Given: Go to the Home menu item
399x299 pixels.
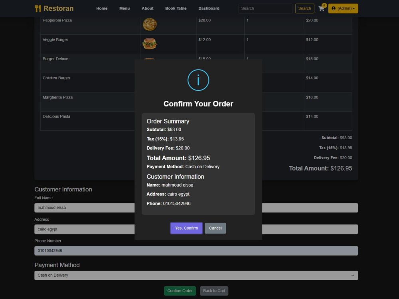Looking at the screenshot, I should click(x=102, y=8).
